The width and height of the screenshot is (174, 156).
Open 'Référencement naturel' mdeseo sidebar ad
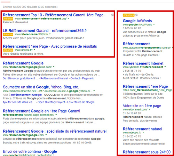point(142,129)
